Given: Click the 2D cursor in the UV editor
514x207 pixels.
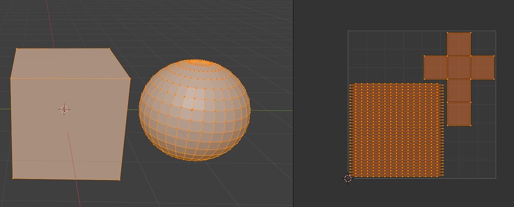Looking at the screenshot, I should (x=348, y=179).
